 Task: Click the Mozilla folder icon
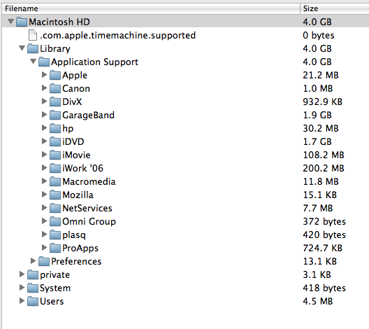[55, 195]
